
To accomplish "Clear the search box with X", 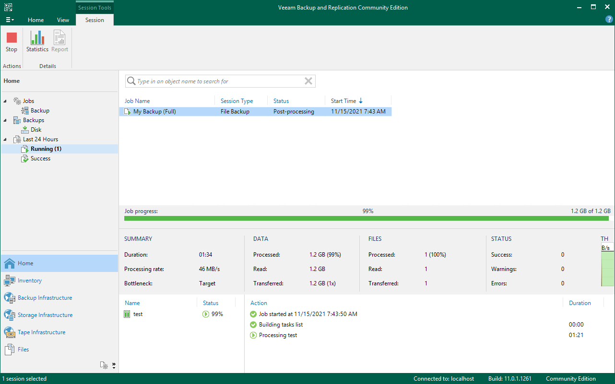I will [308, 81].
